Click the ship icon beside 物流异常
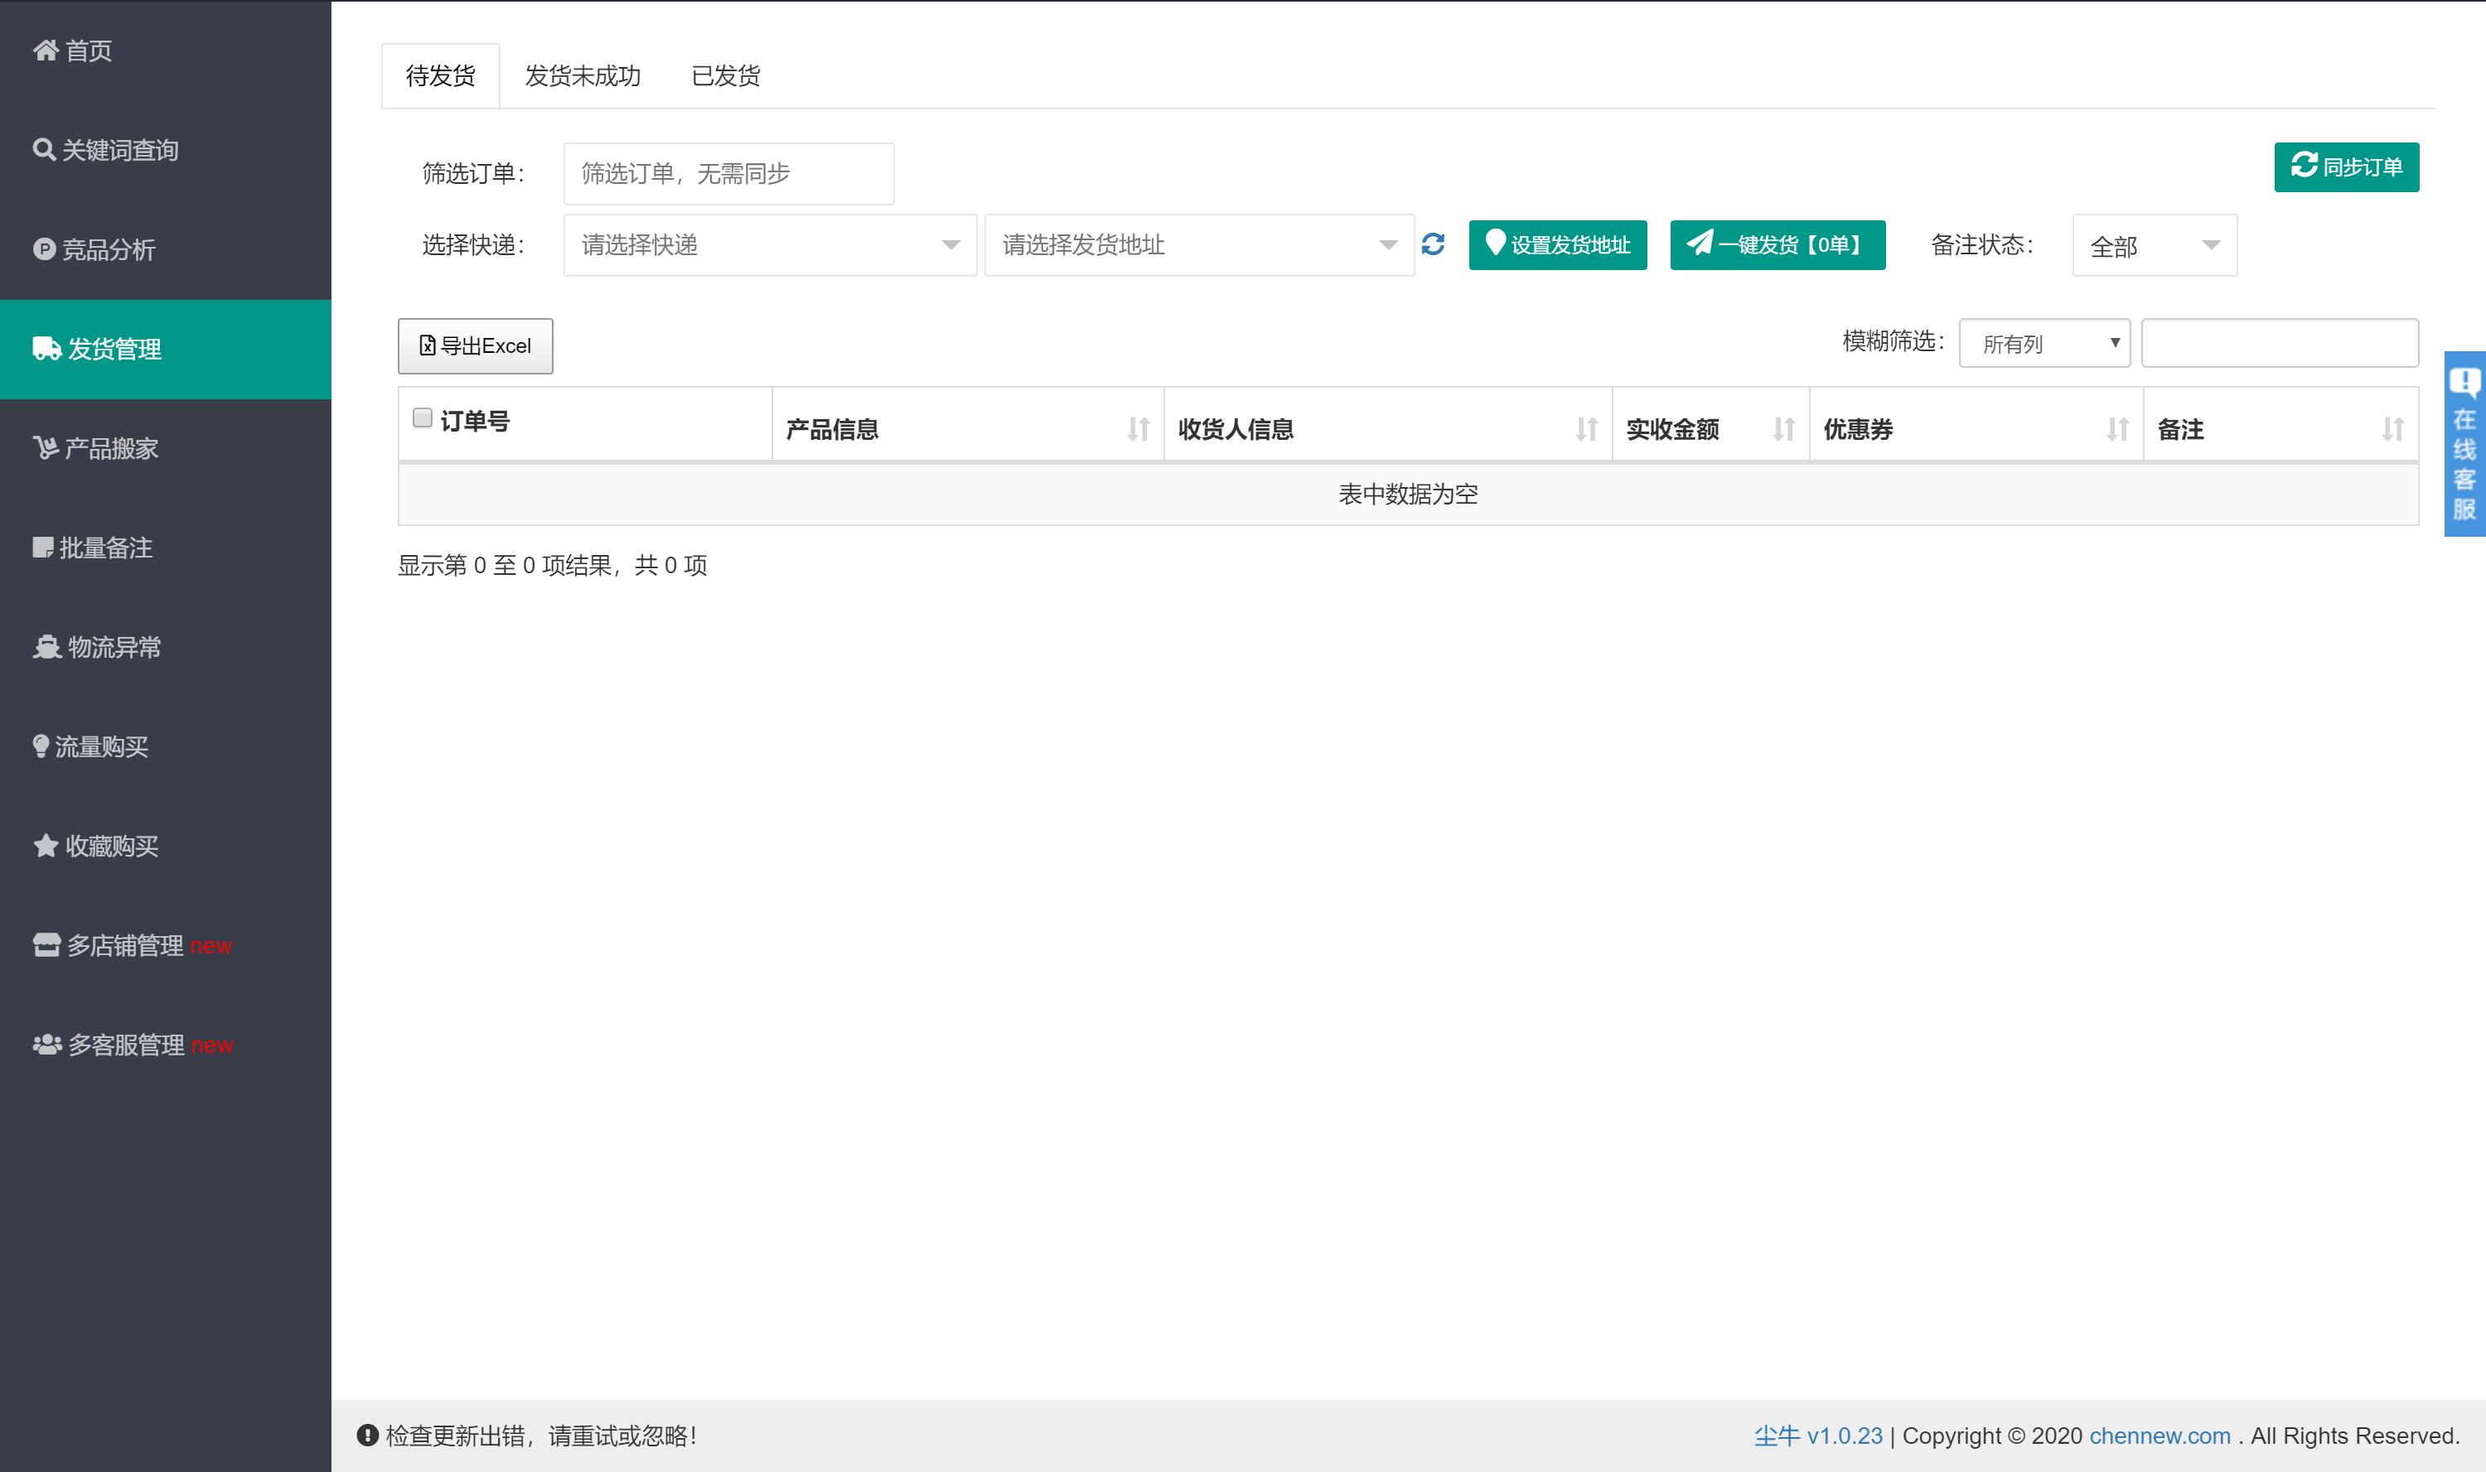Screen dimensions: 2486x1472 pos(46,647)
